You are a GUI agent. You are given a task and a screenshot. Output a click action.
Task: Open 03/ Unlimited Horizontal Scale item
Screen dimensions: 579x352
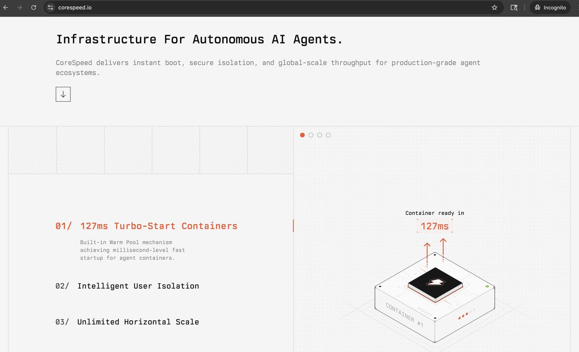127,322
